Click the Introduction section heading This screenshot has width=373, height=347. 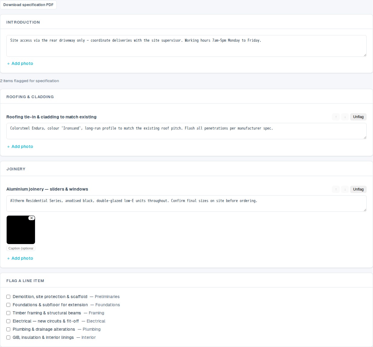[x=23, y=22]
